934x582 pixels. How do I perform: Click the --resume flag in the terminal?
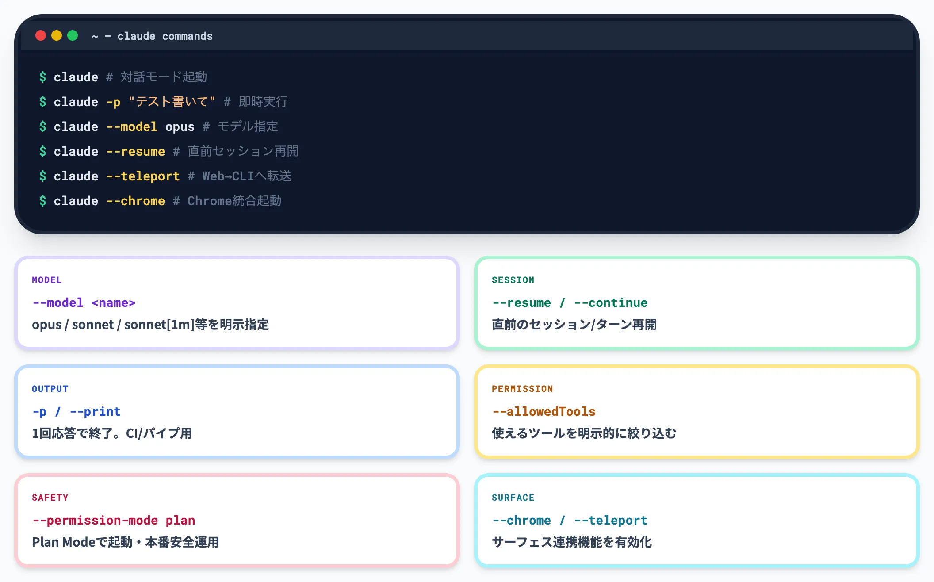(x=135, y=151)
